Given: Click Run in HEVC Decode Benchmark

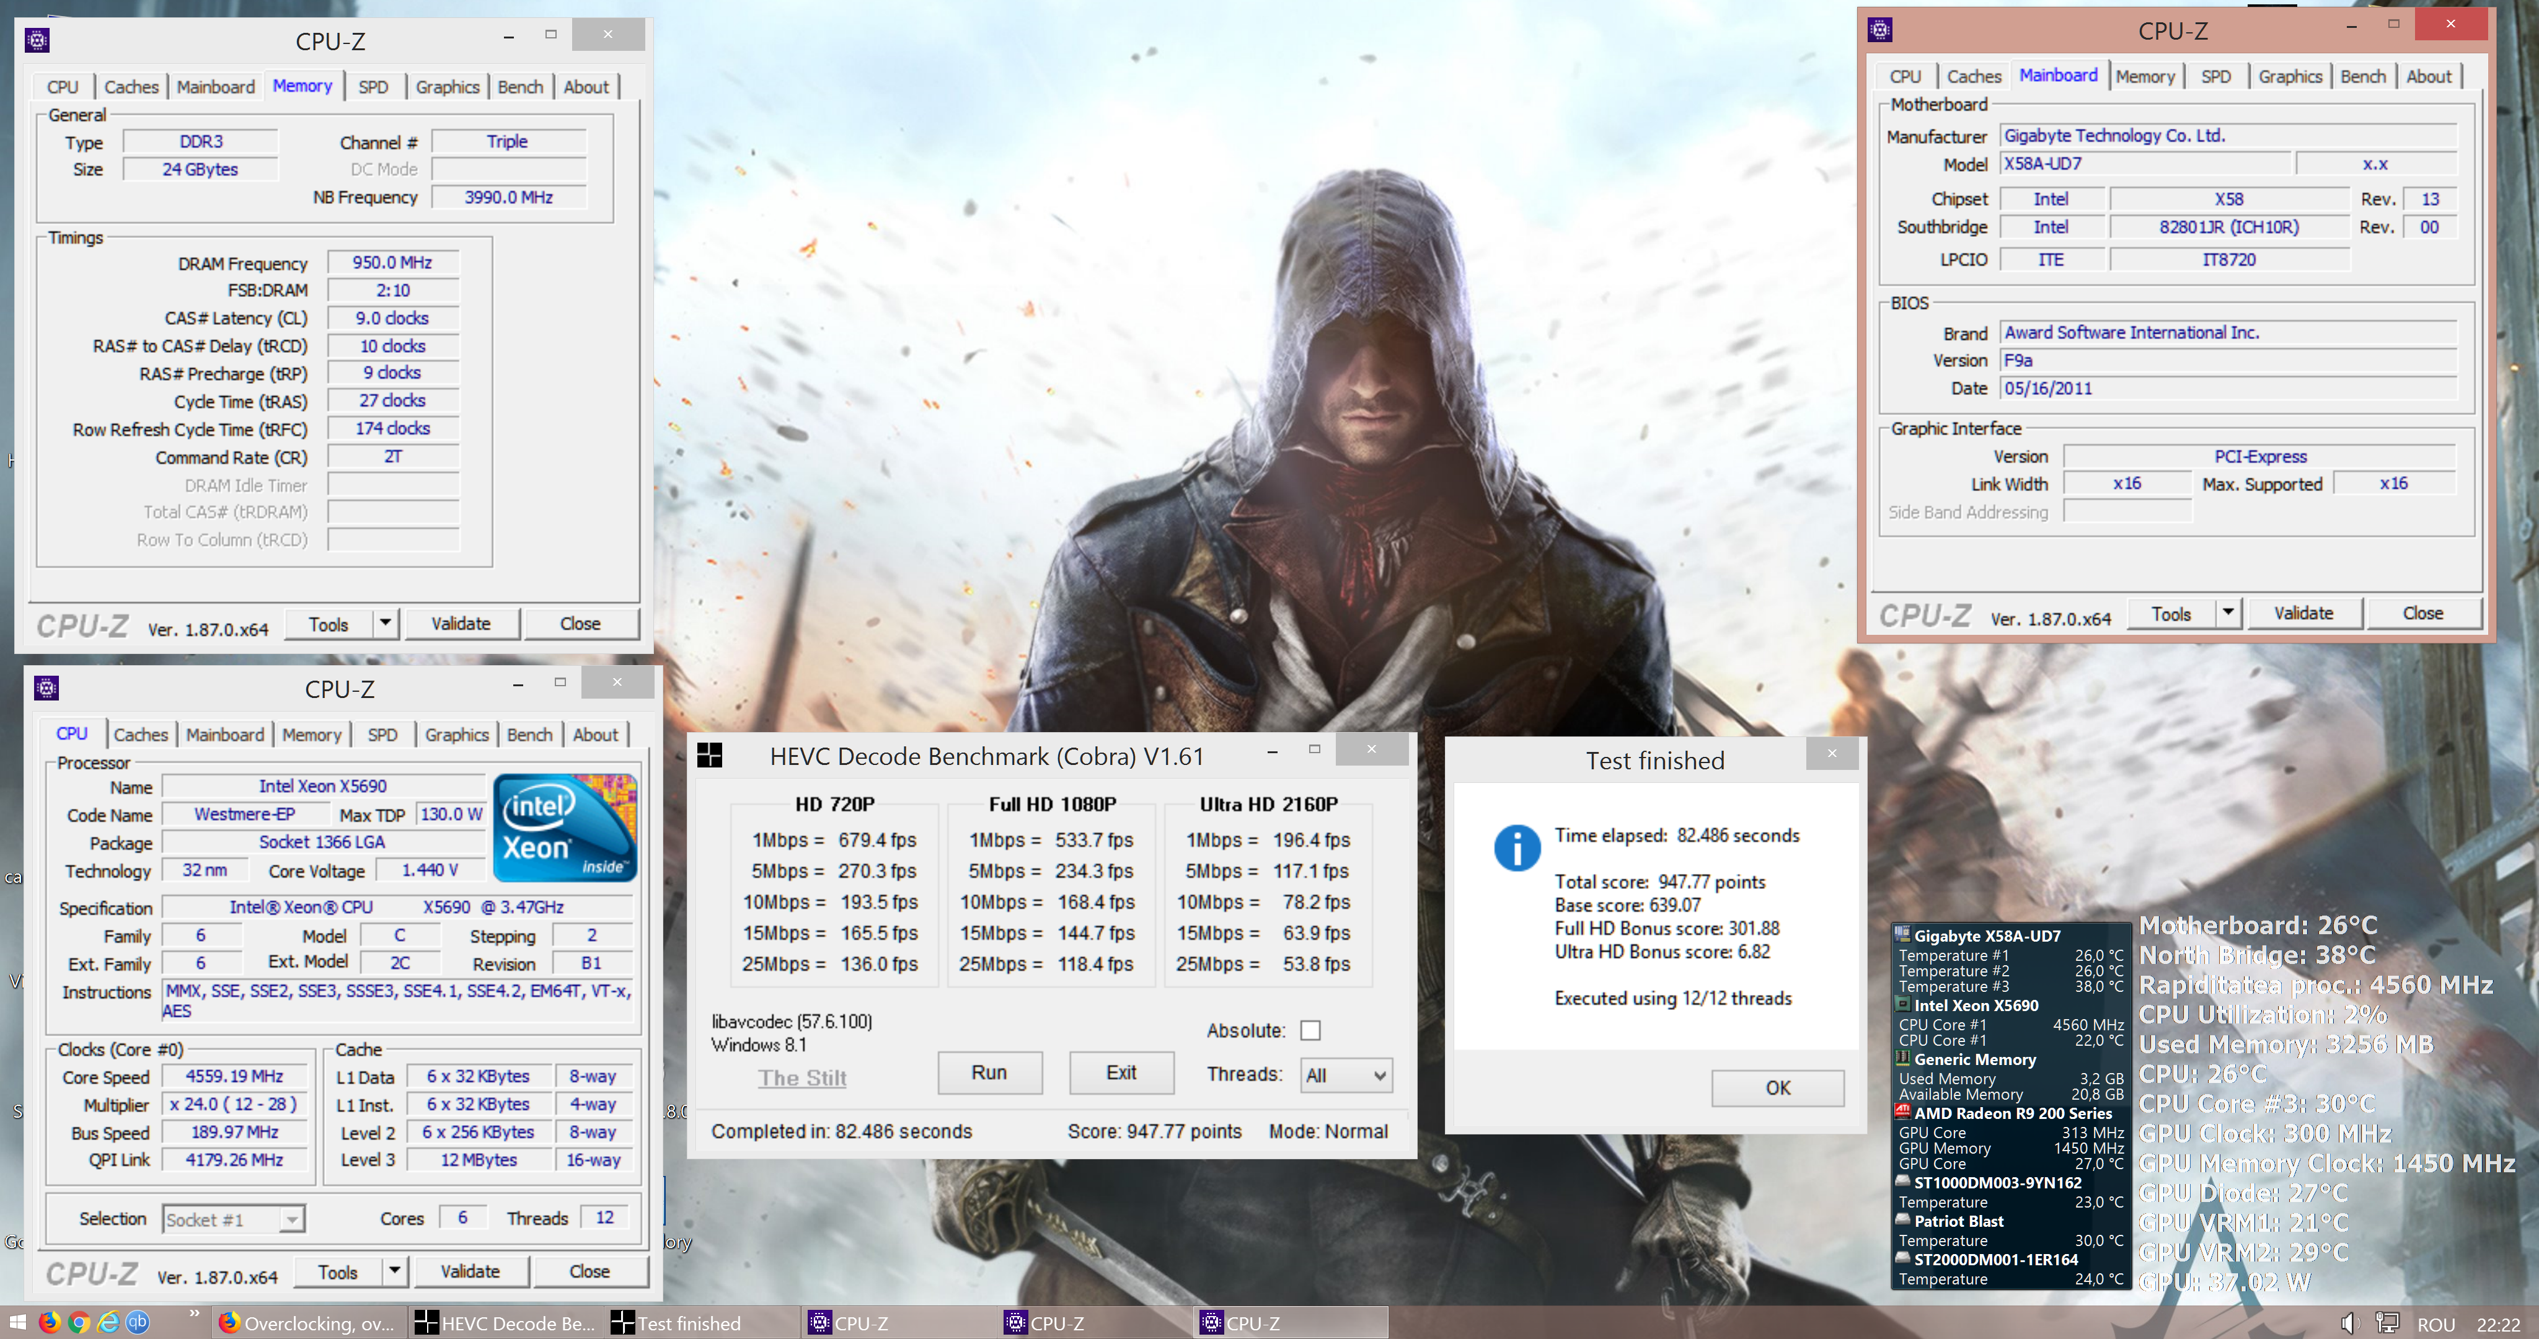Looking at the screenshot, I should click(x=989, y=1073).
